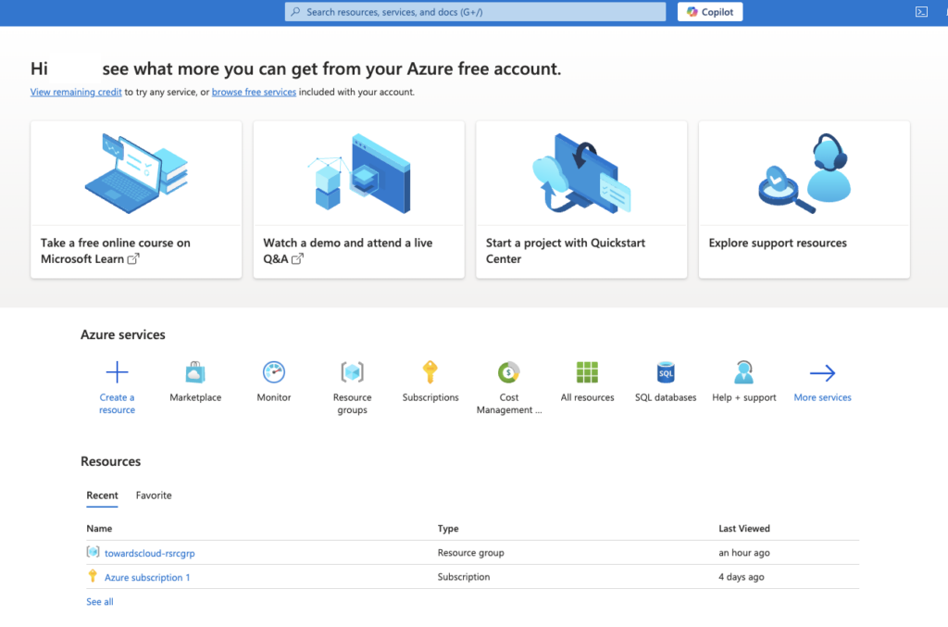The image size is (948, 627).
Task: Switch to the Favorite tab
Action: [x=154, y=495]
